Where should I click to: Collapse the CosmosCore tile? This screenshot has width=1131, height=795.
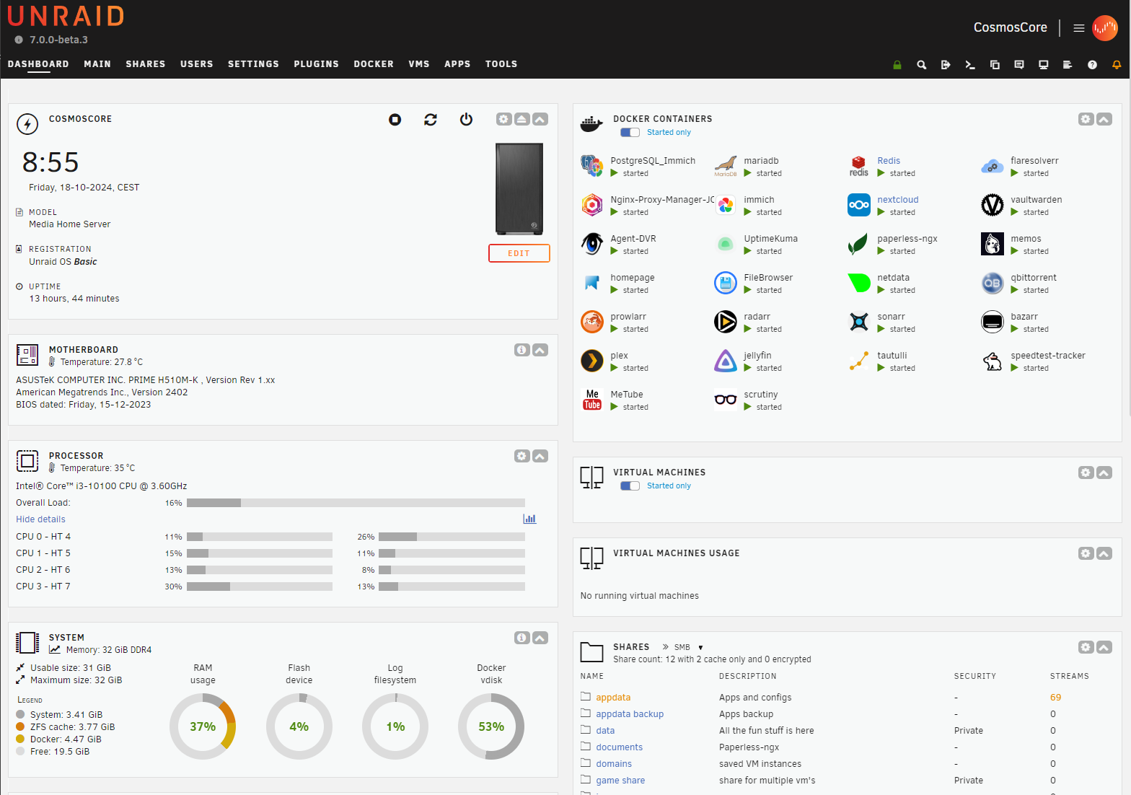[540, 119]
